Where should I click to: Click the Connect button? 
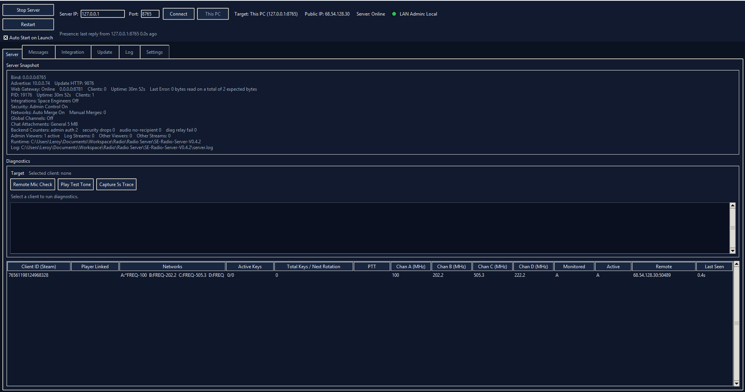tap(179, 14)
